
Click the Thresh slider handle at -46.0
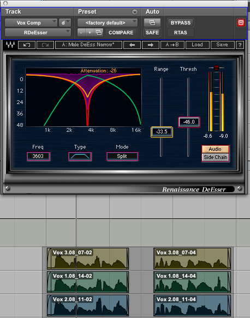click(x=189, y=122)
